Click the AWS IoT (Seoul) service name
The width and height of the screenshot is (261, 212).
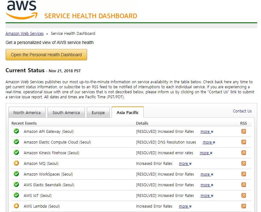click(x=38, y=196)
